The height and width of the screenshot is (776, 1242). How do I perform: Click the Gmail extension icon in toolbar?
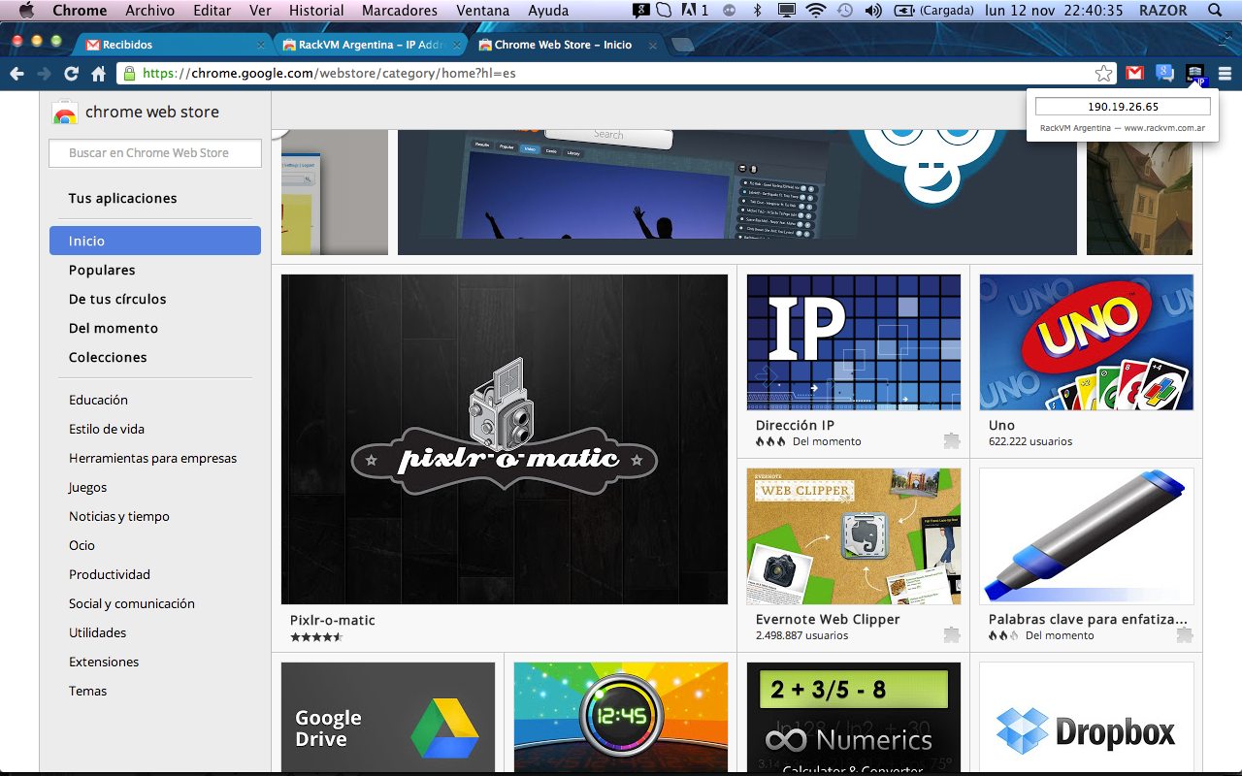(x=1134, y=73)
